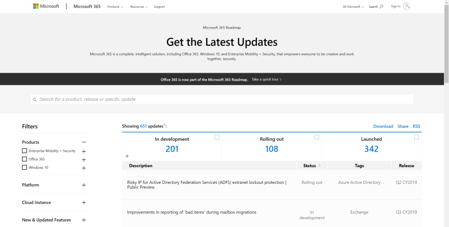Click the 201 In development count
This screenshot has width=449, height=227.
pos(172,149)
